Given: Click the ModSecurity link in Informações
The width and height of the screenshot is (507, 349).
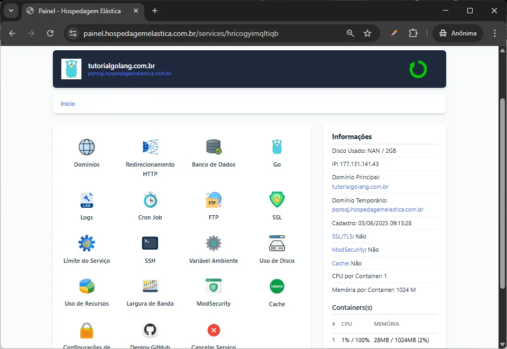Looking at the screenshot, I should tap(348, 250).
